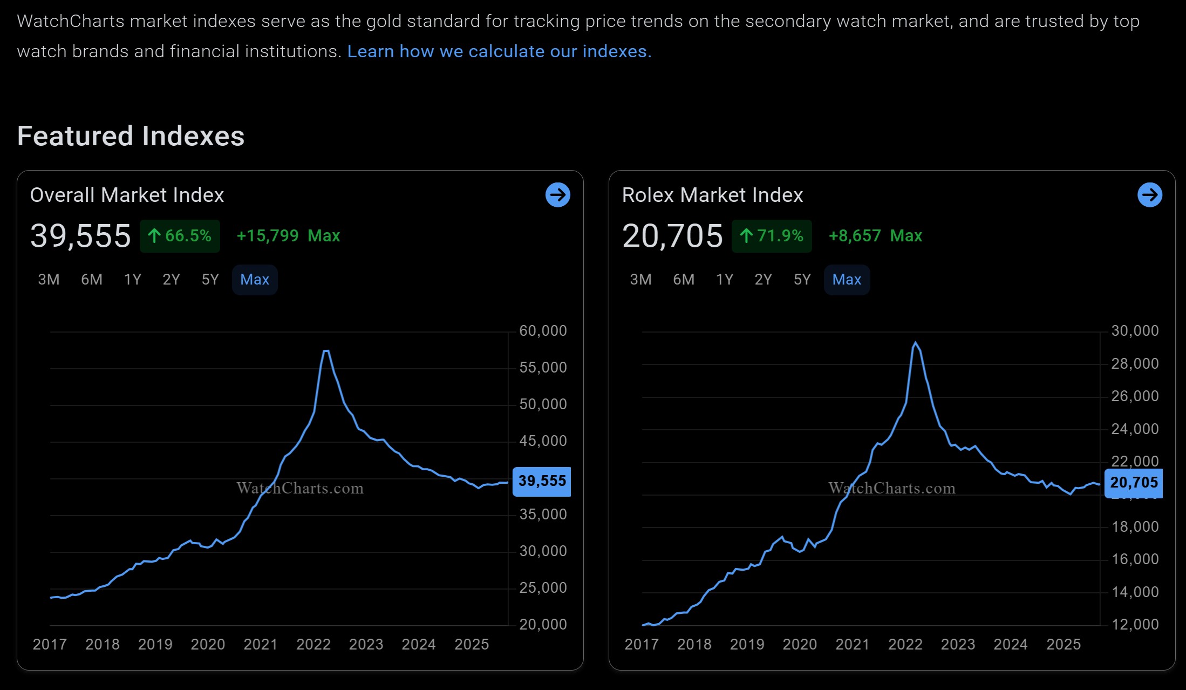Viewport: 1186px width, 690px height.
Task: Select 6M range for Overall Market Index
Action: pyautogui.click(x=91, y=280)
